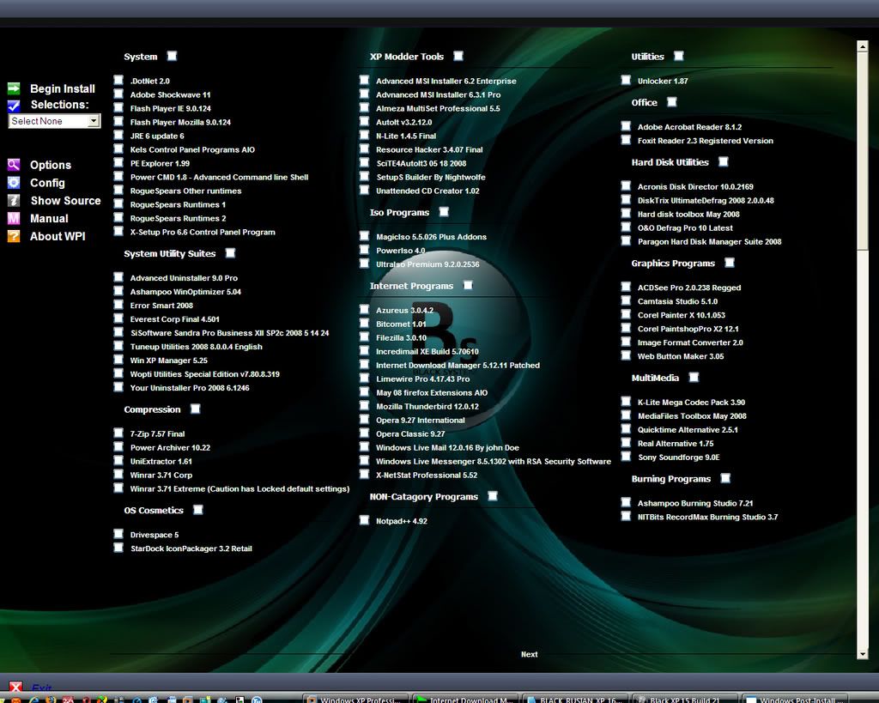Screen dimensions: 879x703
Task: Check the 7-Zip 7.57 Final checkbox
Action: point(118,433)
